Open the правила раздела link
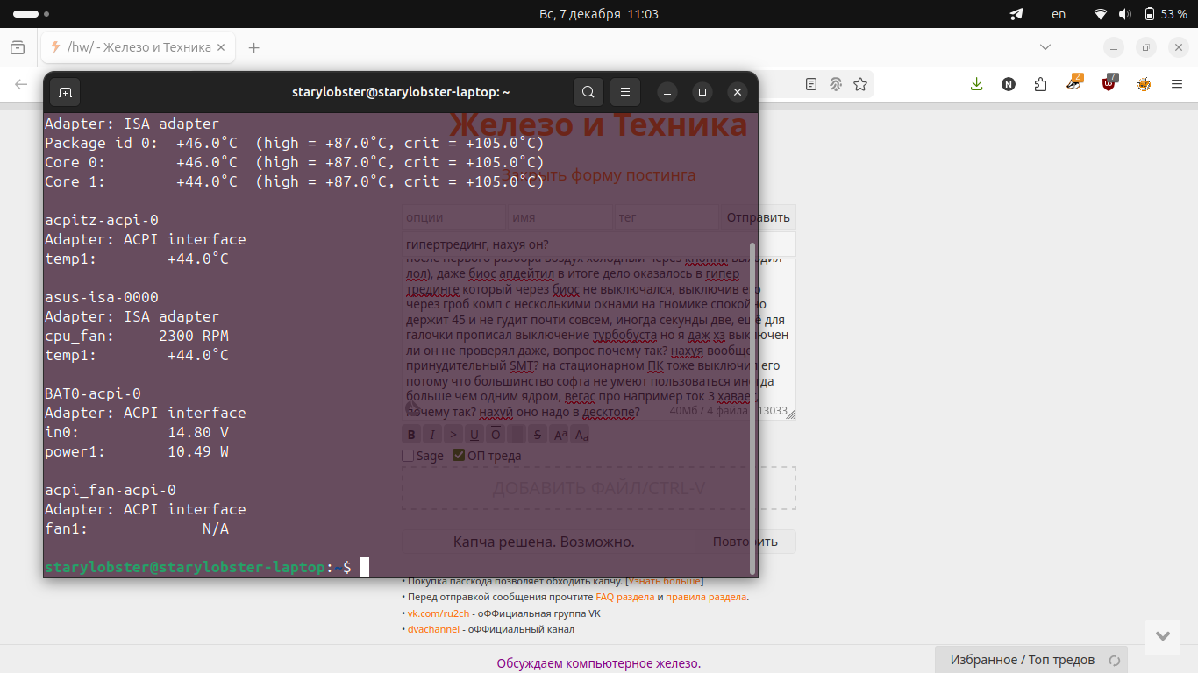Screen dimensions: 1198x673 pos(706,597)
